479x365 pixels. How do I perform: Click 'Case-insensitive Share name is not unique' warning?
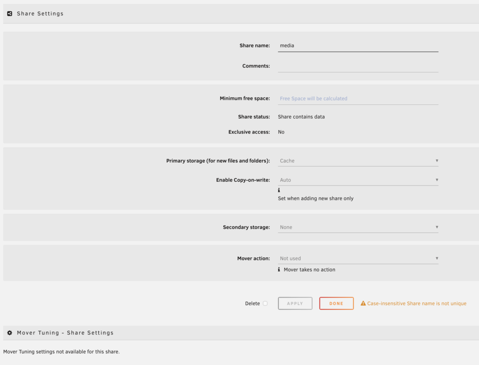point(417,303)
